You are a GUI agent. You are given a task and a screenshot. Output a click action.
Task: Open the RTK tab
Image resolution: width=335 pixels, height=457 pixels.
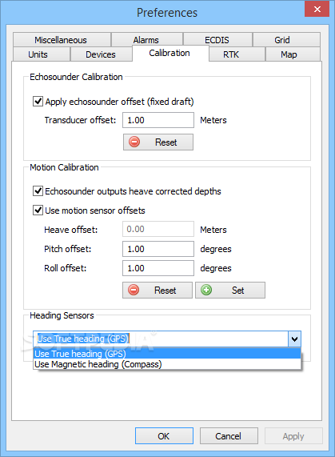237,54
